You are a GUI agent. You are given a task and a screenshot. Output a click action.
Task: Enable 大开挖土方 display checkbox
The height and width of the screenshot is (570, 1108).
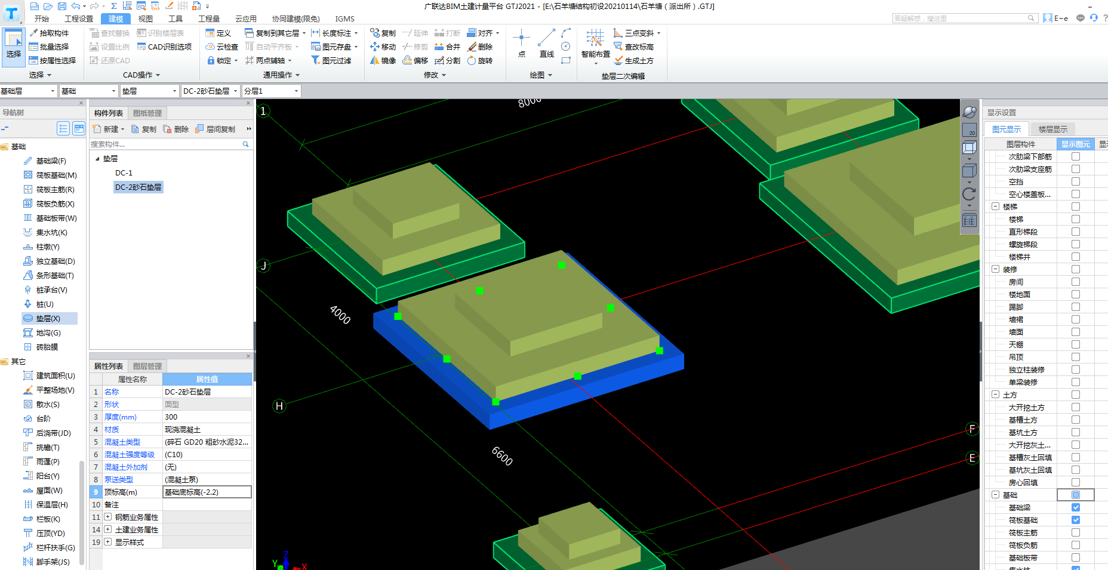coord(1076,407)
